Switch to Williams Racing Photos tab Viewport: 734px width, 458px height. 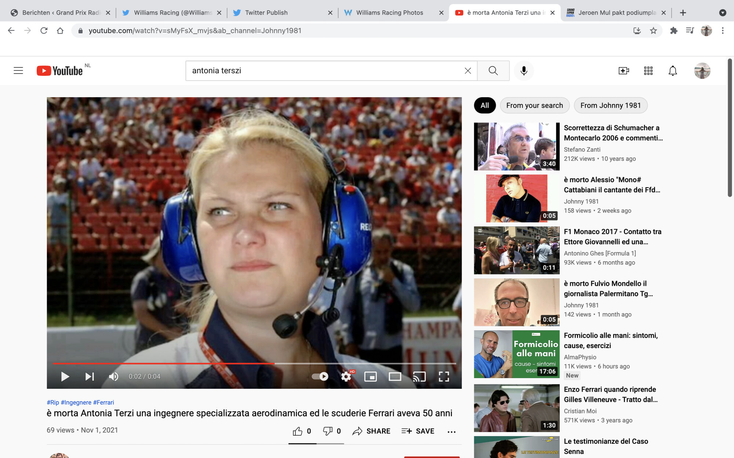(x=389, y=13)
